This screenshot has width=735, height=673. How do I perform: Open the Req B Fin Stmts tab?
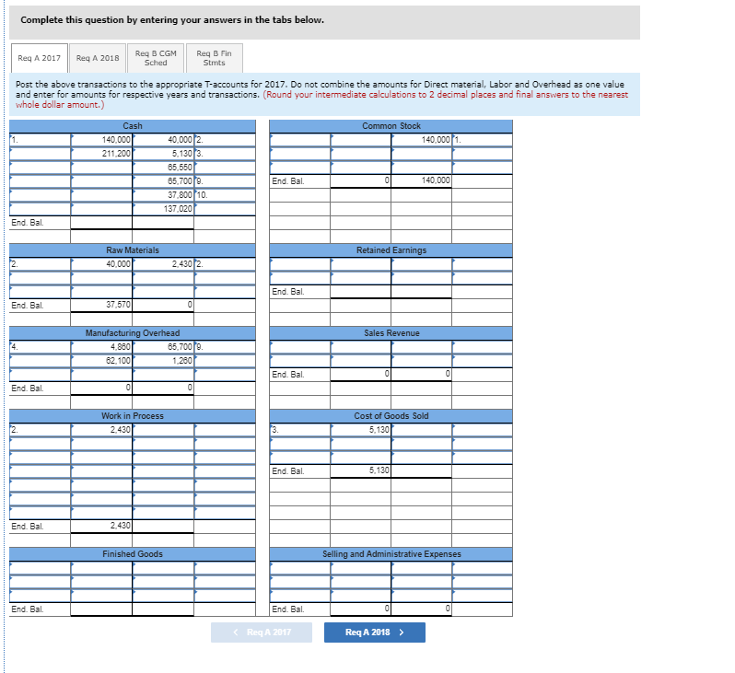(x=215, y=58)
